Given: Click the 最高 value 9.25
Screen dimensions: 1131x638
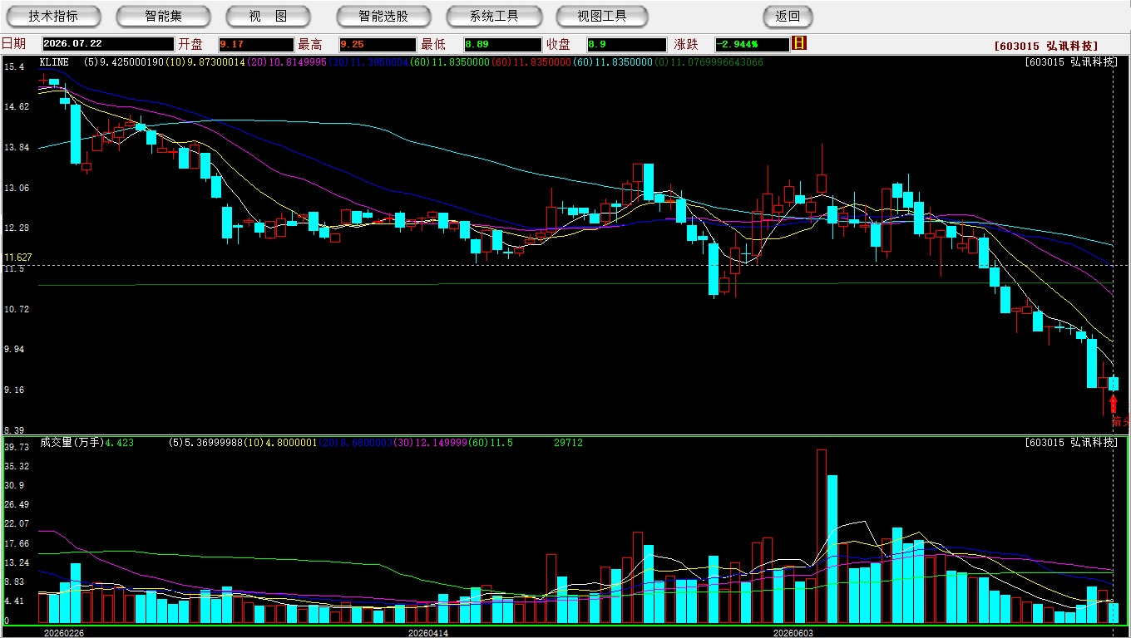Looking at the screenshot, I should [377, 45].
